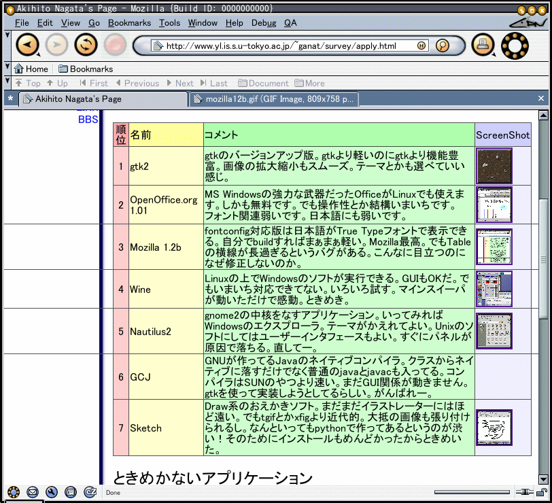Expand the Bookmarks folder on the personal toolbar

tap(86, 69)
